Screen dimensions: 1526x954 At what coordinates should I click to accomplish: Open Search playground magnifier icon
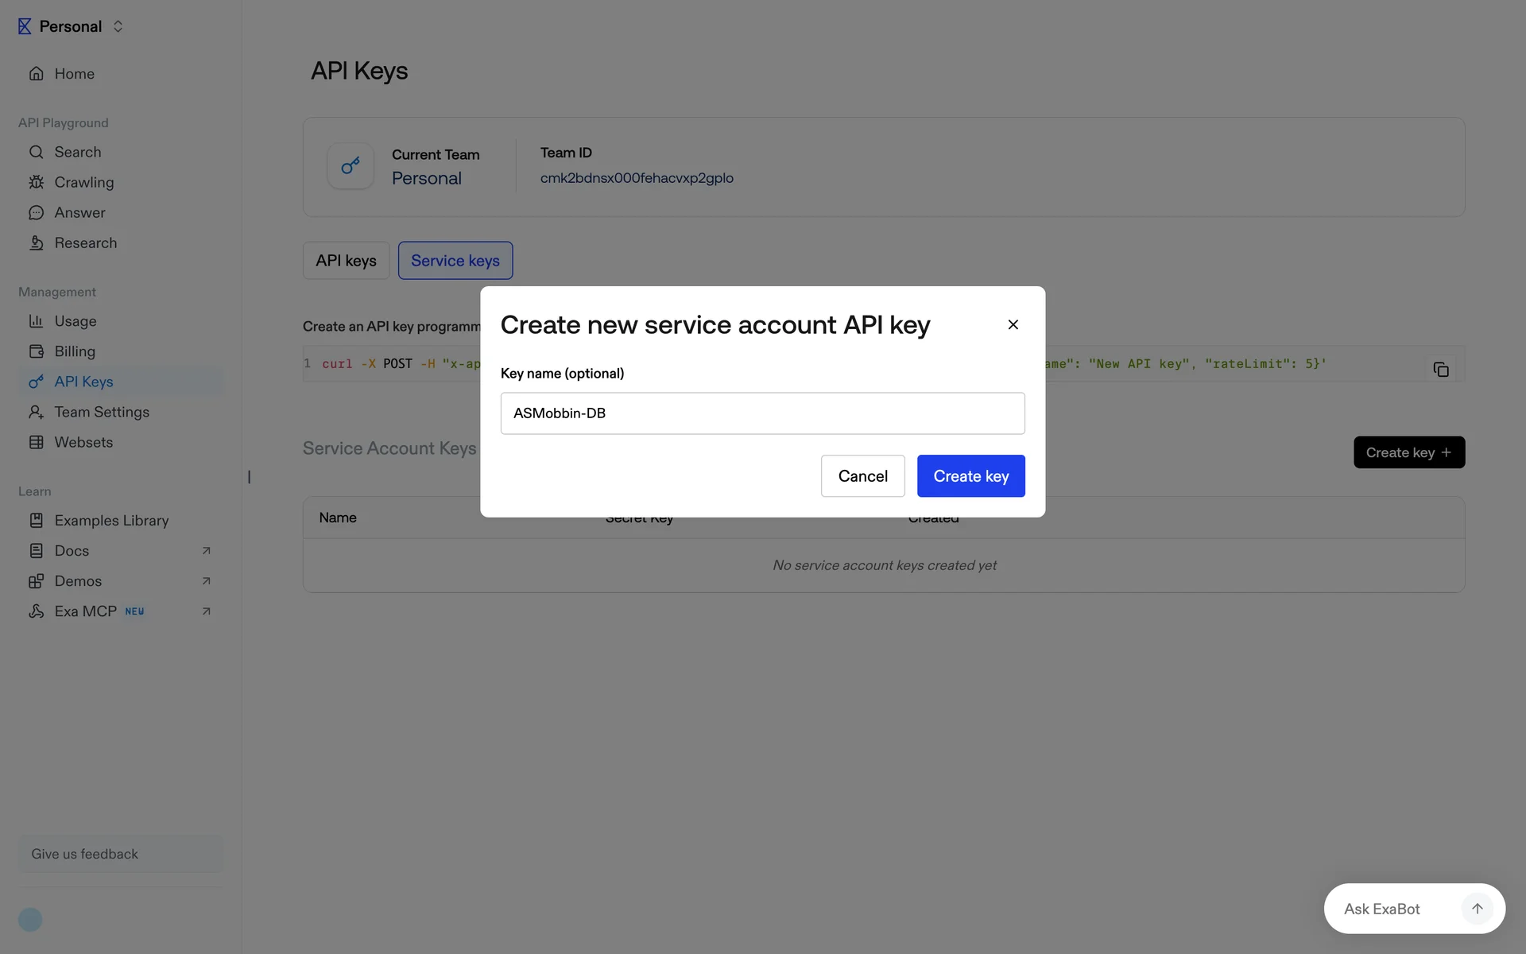pyautogui.click(x=37, y=152)
